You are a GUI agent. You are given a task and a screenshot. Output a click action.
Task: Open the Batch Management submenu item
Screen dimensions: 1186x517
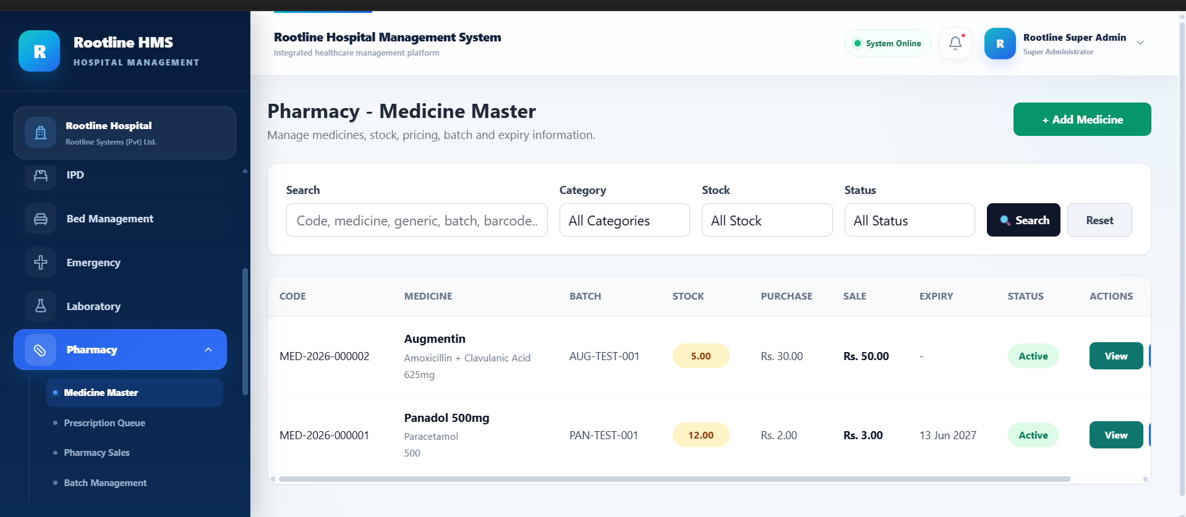click(105, 483)
